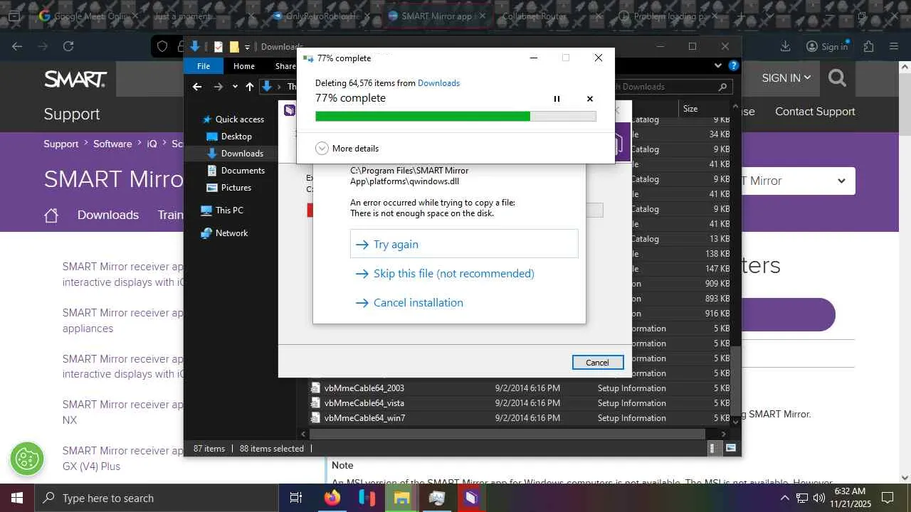Viewport: 911px width, 512px height.
Task: Go forward in File Explorer navigation
Action: pos(218,87)
